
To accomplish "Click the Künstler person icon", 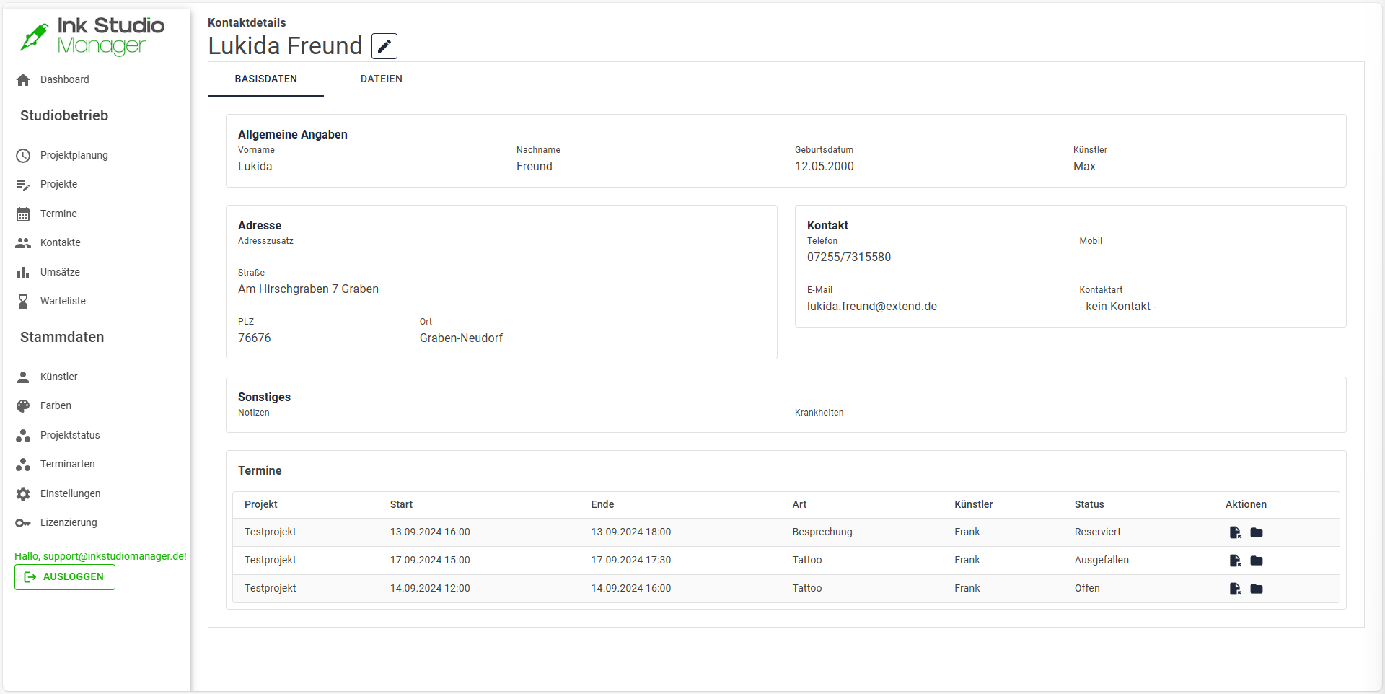I will [23, 377].
